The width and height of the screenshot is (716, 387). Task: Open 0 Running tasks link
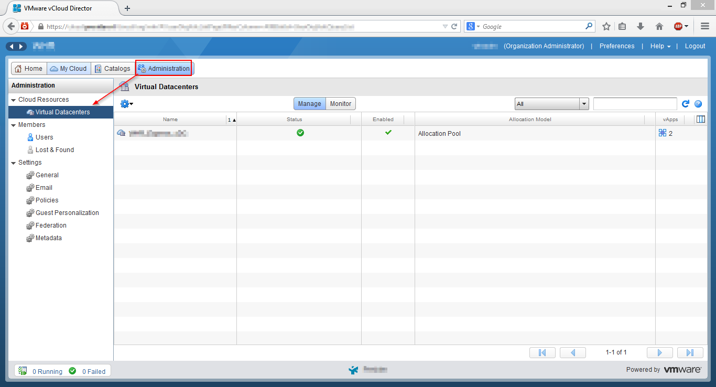(47, 371)
